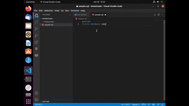Click line number 1 in gutter

coord(78,24)
